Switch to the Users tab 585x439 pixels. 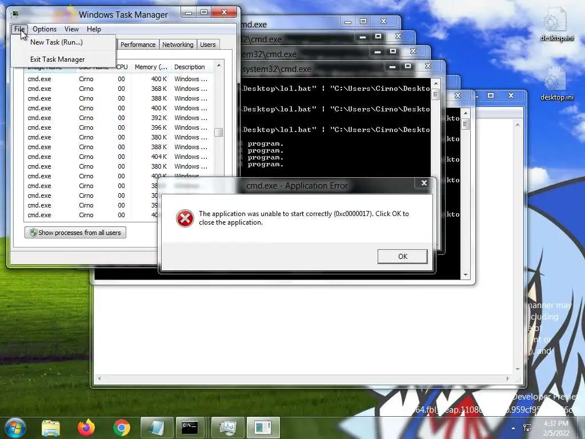[208, 45]
